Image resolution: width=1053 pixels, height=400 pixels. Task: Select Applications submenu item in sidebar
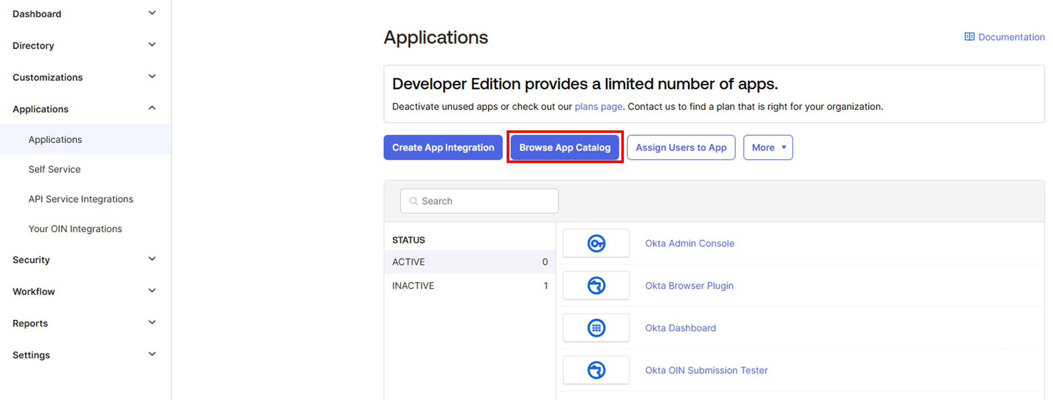[x=85, y=139]
